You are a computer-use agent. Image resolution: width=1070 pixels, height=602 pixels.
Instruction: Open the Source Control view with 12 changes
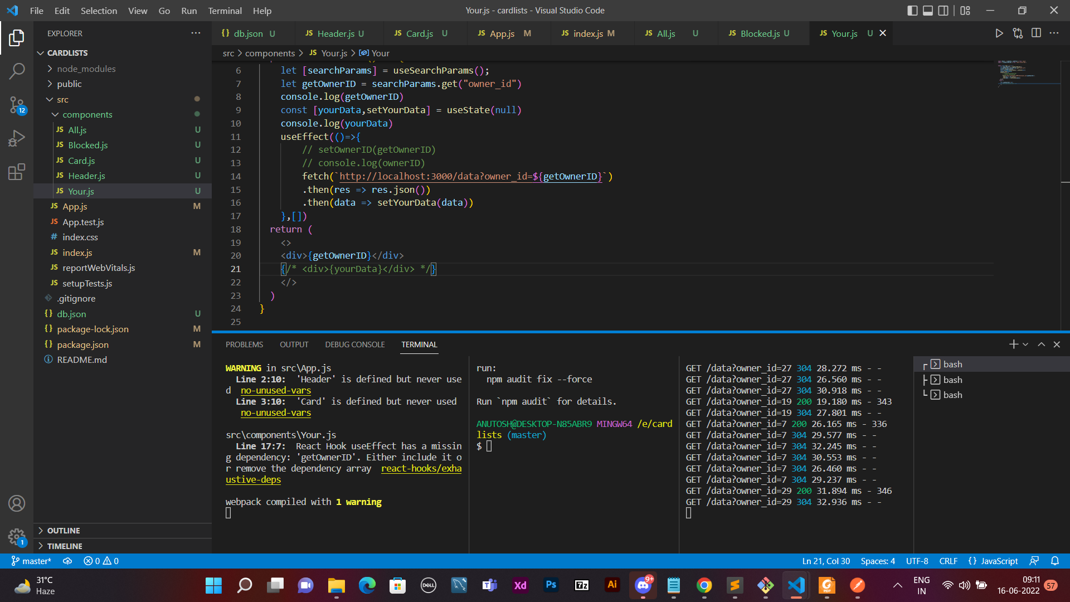(17, 105)
